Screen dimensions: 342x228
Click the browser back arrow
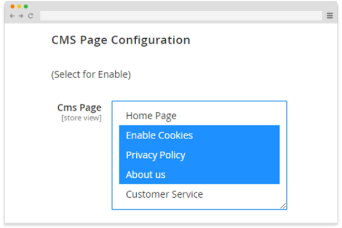pyautogui.click(x=12, y=16)
